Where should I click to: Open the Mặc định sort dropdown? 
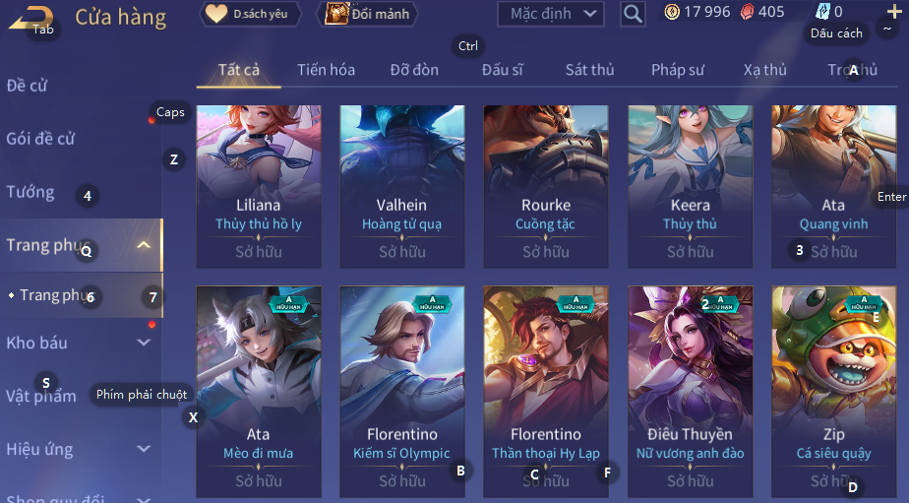tap(550, 14)
